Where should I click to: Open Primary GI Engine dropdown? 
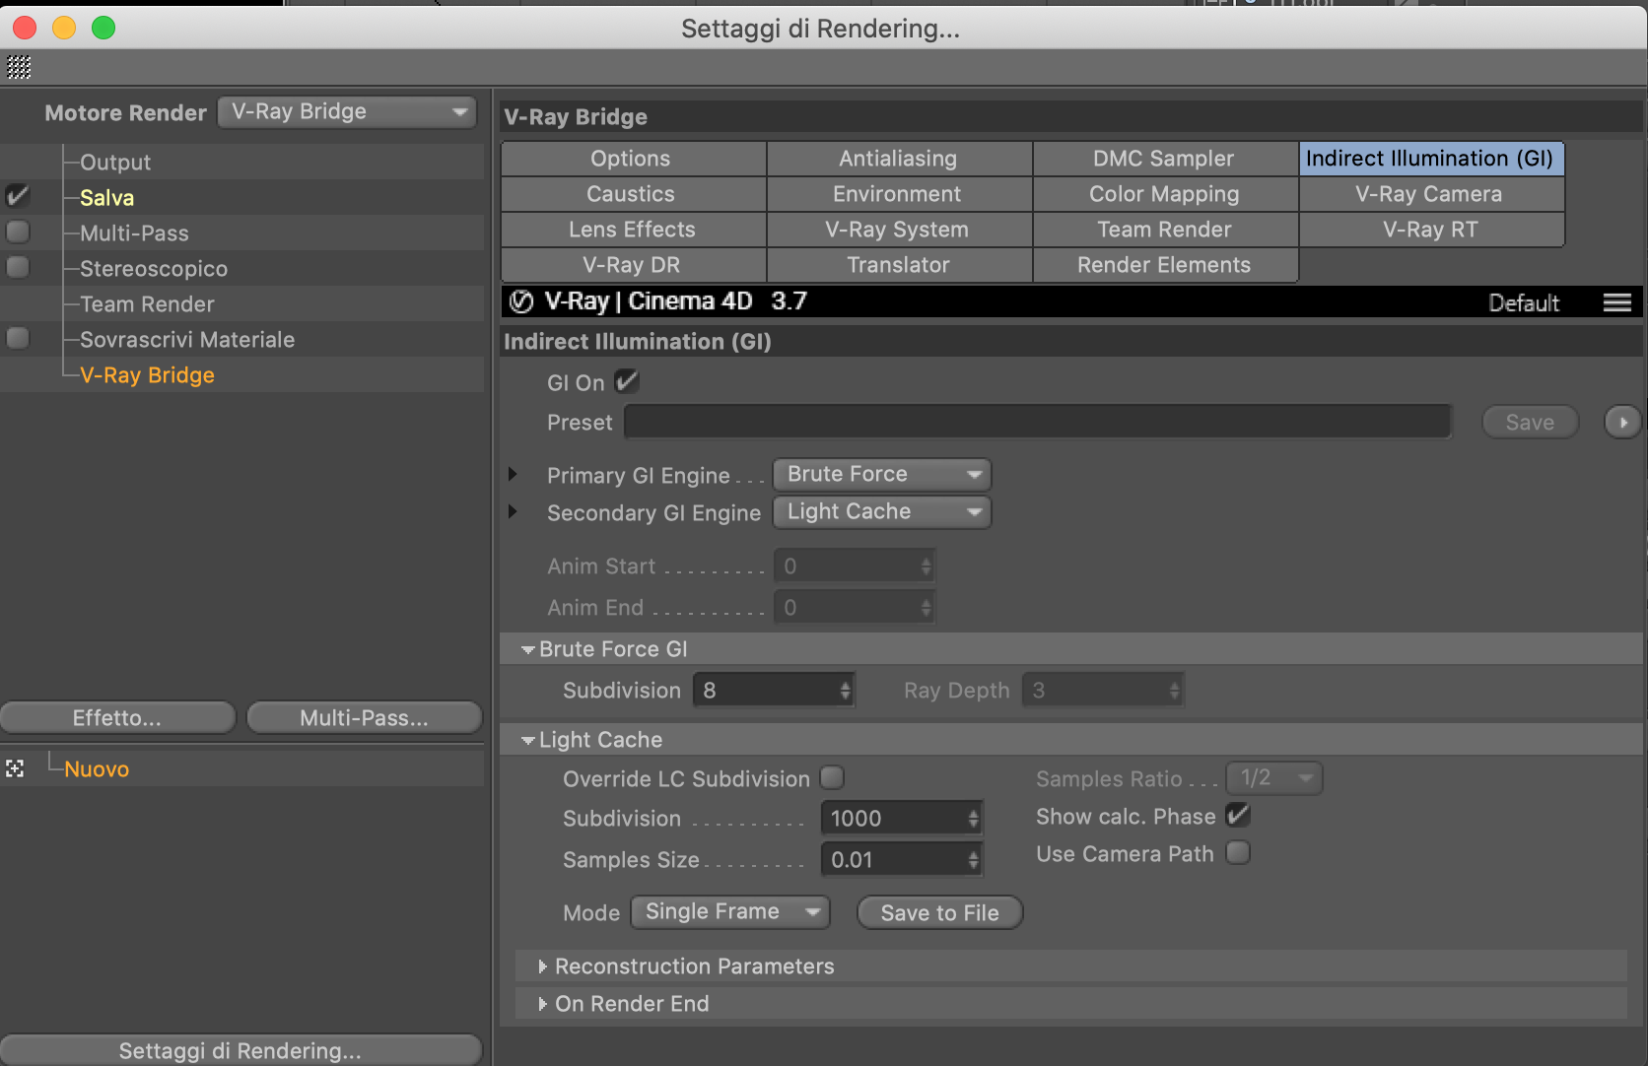[x=882, y=474]
